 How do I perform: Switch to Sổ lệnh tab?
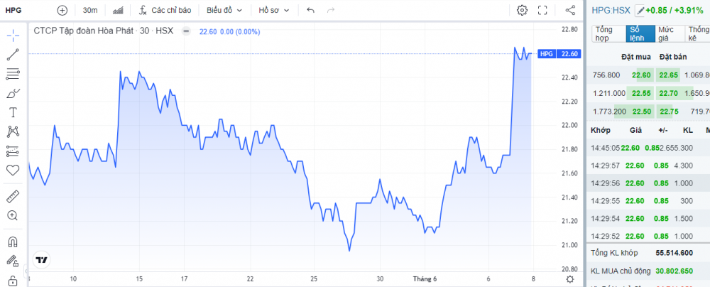pyautogui.click(x=640, y=34)
